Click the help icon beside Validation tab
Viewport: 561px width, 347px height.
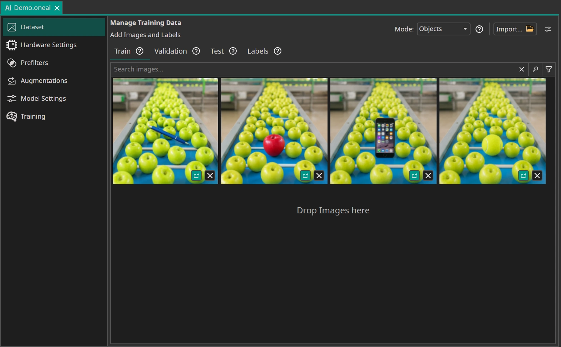196,51
